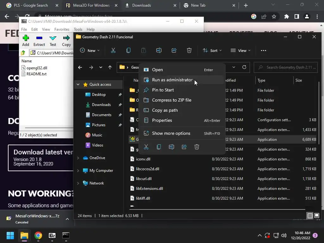
Task: Select Compress to ZIP file
Action: (x=182, y=100)
